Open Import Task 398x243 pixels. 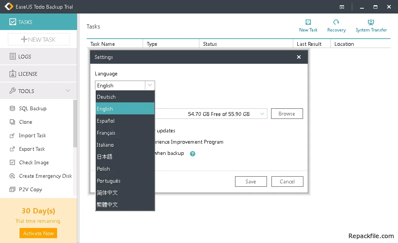pyautogui.click(x=32, y=136)
